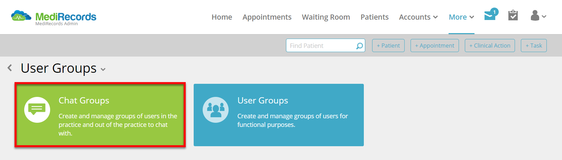Click the + Patient button

click(388, 46)
